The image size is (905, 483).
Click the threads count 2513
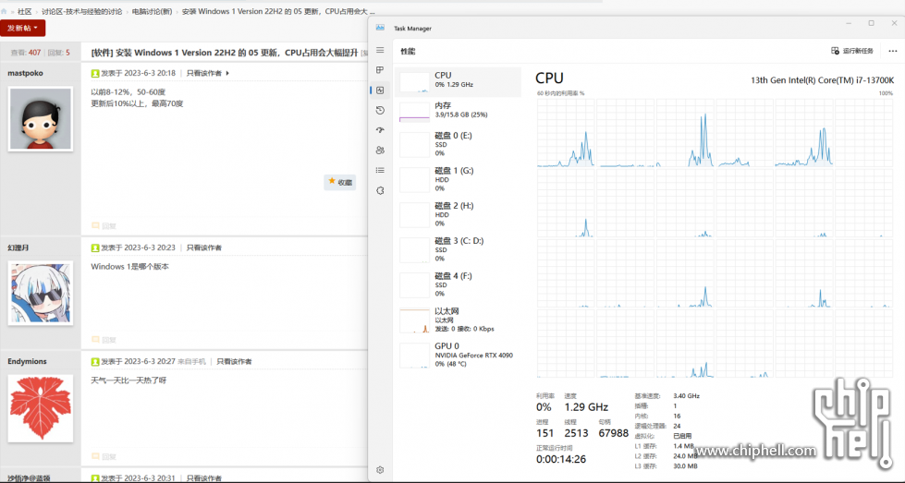click(x=577, y=433)
